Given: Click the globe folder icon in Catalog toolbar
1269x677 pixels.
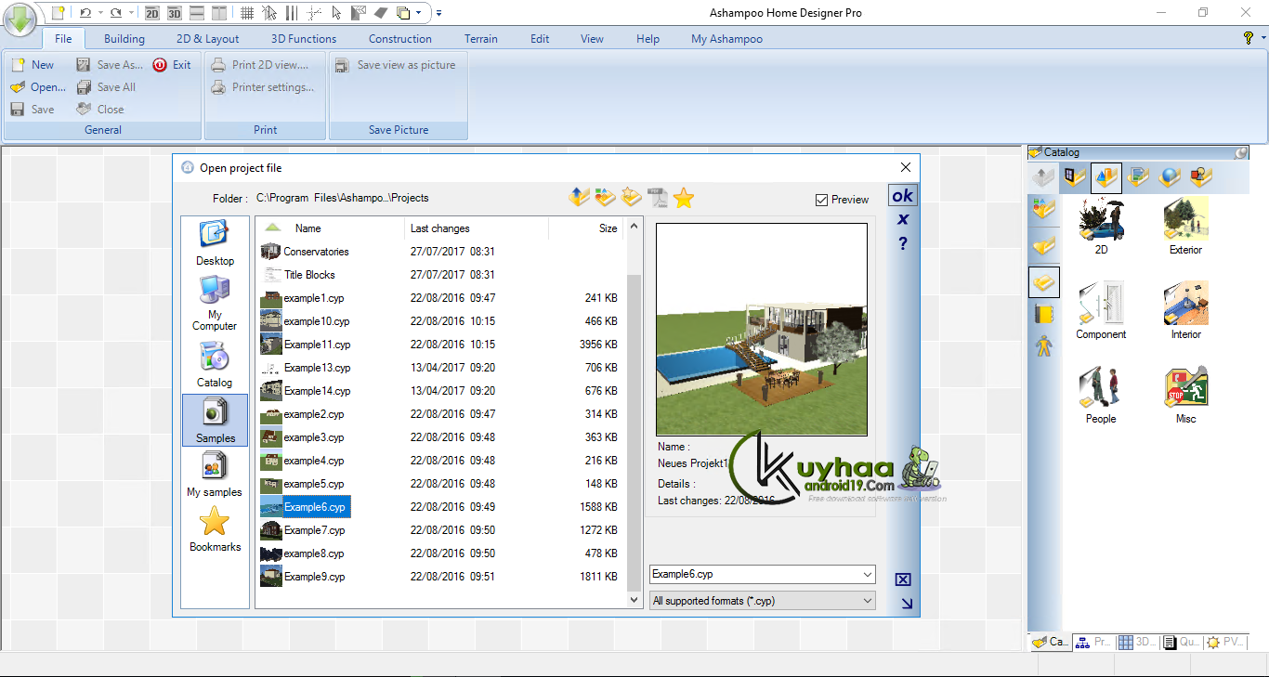Looking at the screenshot, I should pyautogui.click(x=1169, y=176).
